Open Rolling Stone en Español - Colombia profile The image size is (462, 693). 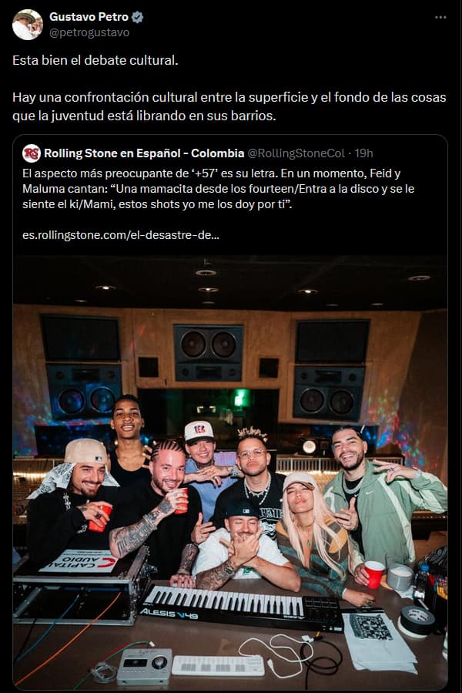tap(144, 153)
